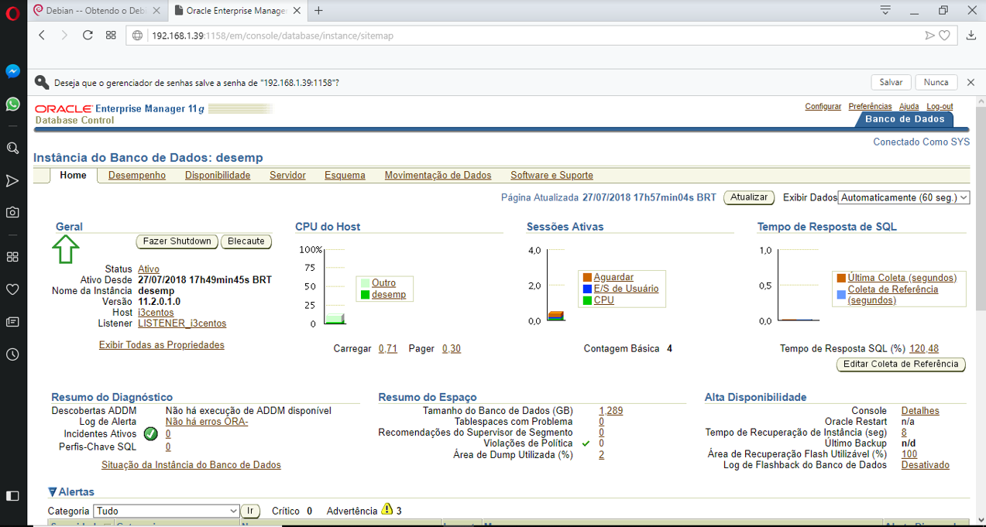Screen dimensions: 986x527
Task: Click the Desativado flashback log link
Action: point(926,465)
